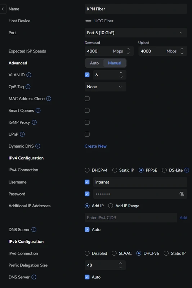Viewport: 192px width, 288px height.
Task: Click Add next to IPv4 CIDR field
Action: coord(183,218)
